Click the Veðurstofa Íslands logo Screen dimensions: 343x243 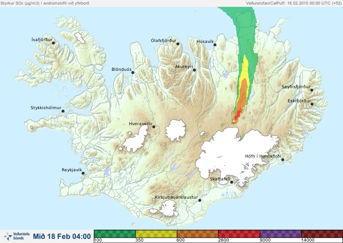[16, 236]
